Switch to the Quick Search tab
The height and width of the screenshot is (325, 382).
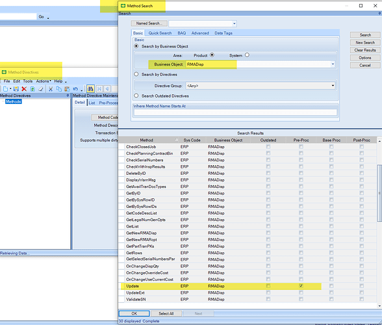tap(160, 33)
